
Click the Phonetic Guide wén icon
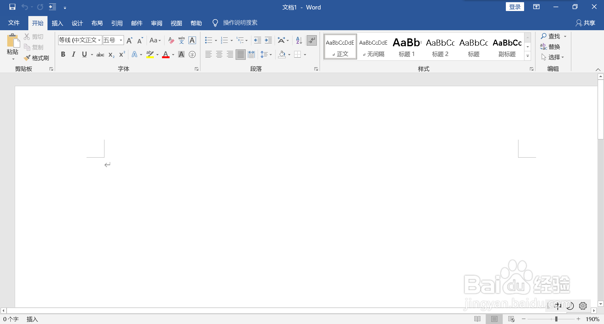click(182, 40)
